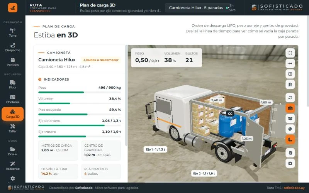This screenshot has width=309, height=193.
Task: Click the grid layout icon in viewer
Action: click(x=290, y=74)
